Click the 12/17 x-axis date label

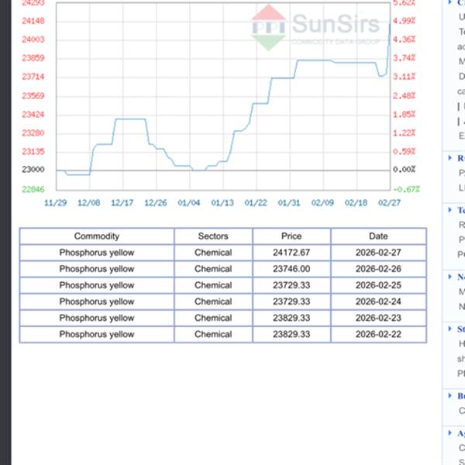click(x=122, y=203)
